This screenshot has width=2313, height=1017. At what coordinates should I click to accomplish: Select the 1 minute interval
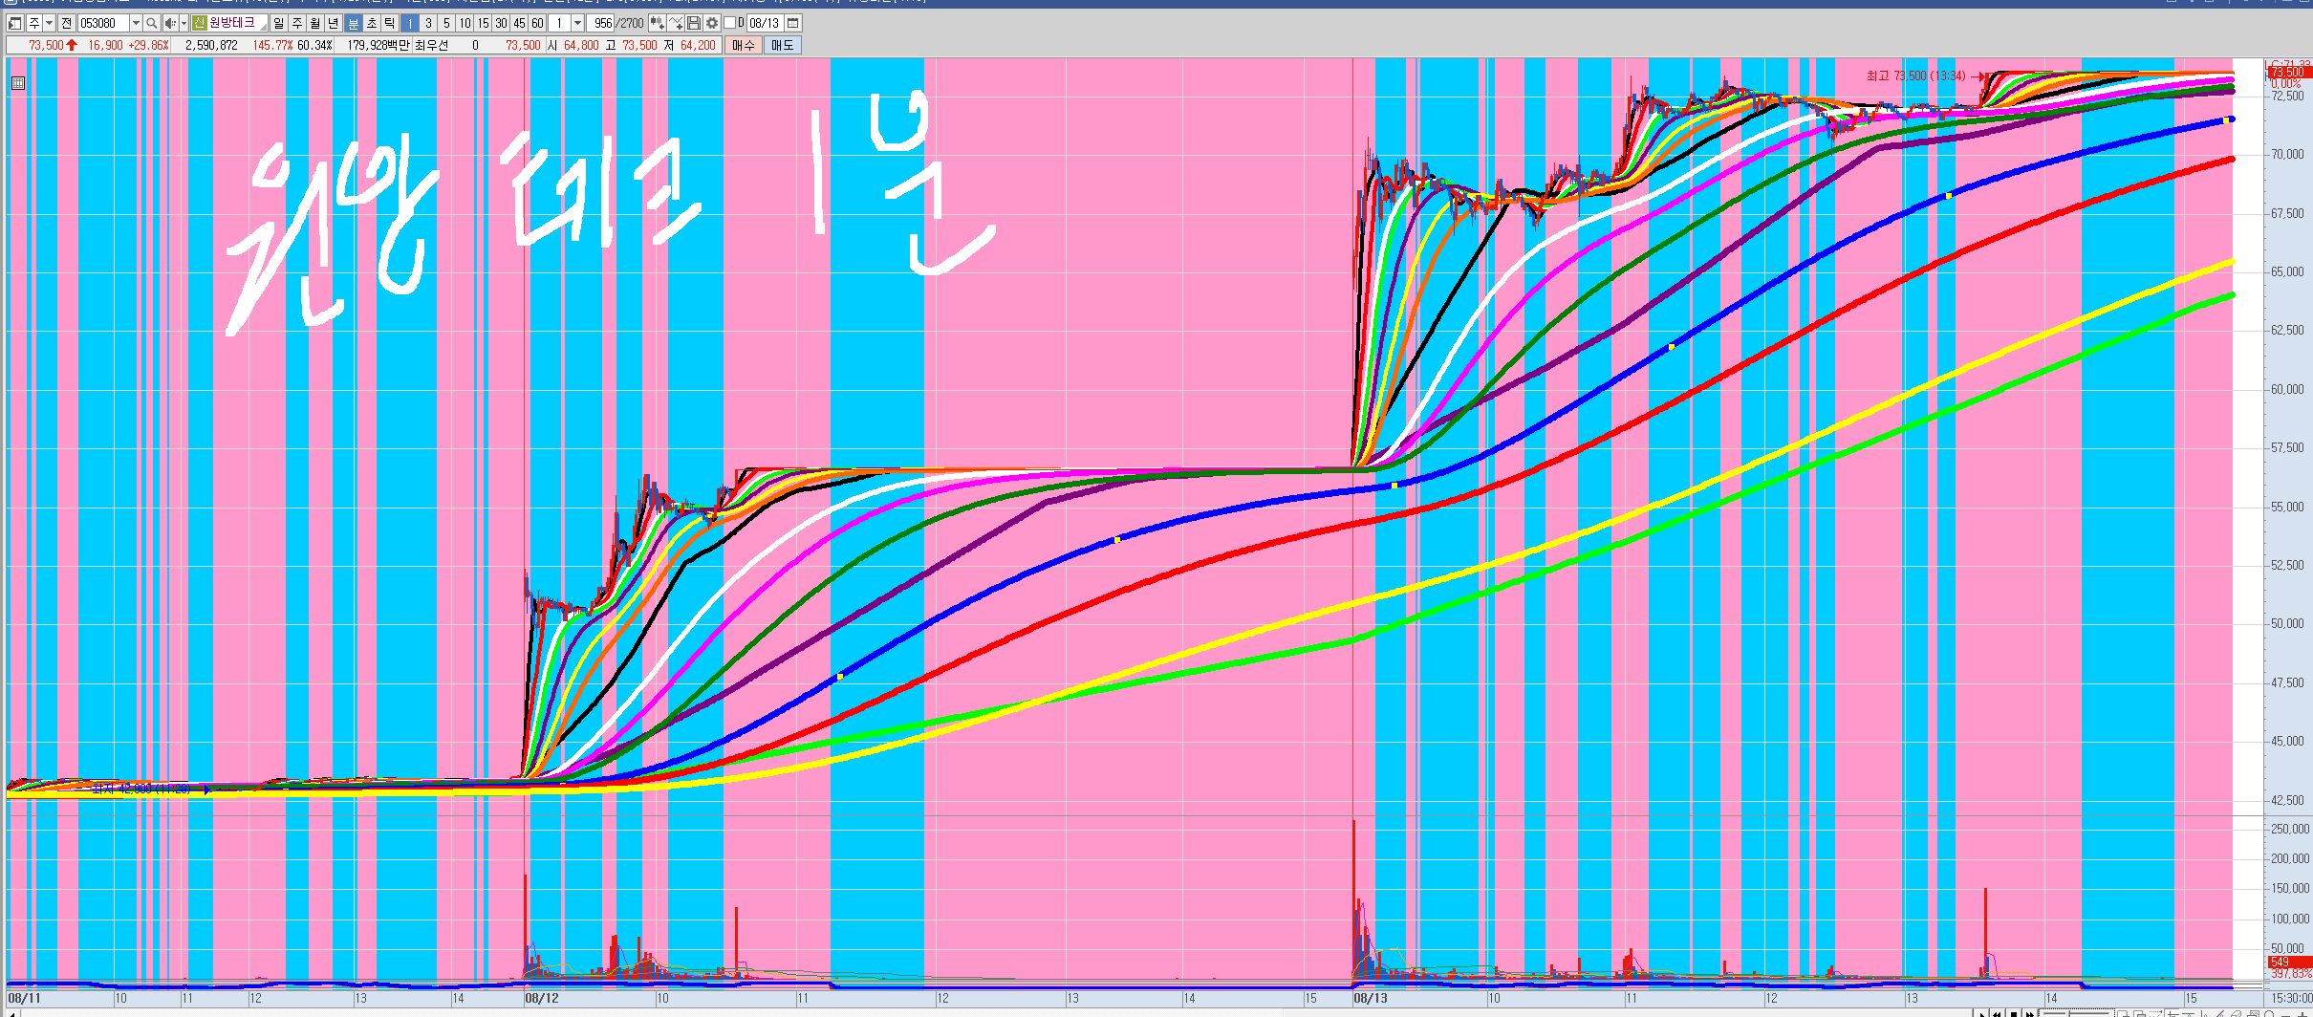pyautogui.click(x=410, y=23)
